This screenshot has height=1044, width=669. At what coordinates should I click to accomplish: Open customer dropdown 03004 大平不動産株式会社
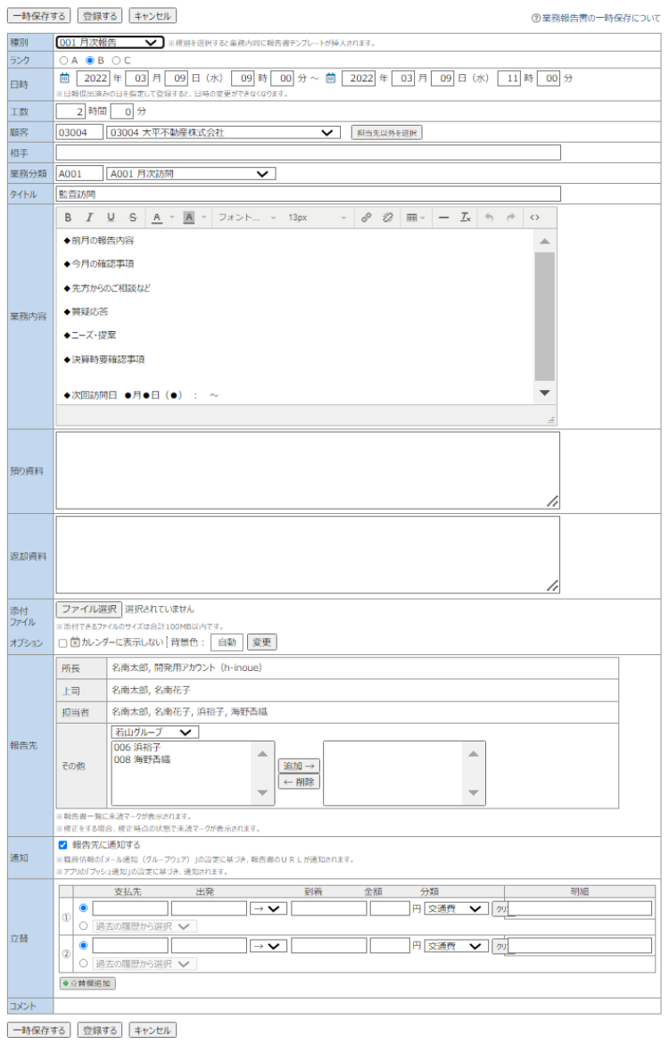223,132
